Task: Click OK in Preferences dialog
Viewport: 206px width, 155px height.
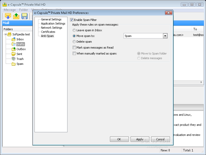Action: [119, 139]
